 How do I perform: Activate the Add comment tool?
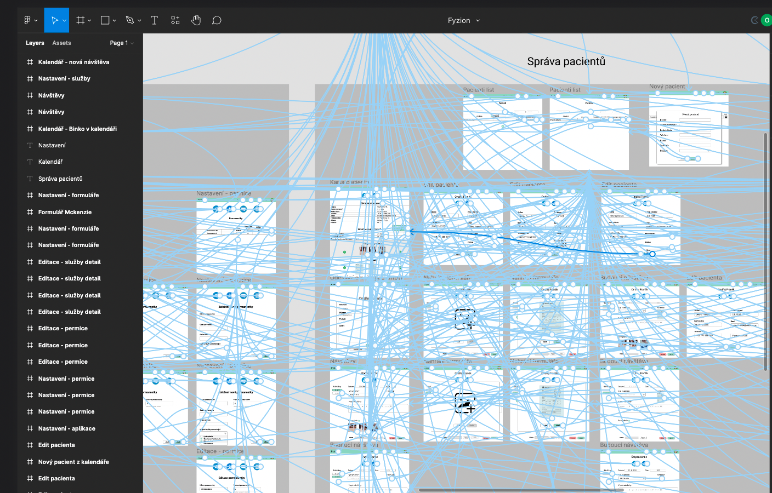(x=217, y=20)
